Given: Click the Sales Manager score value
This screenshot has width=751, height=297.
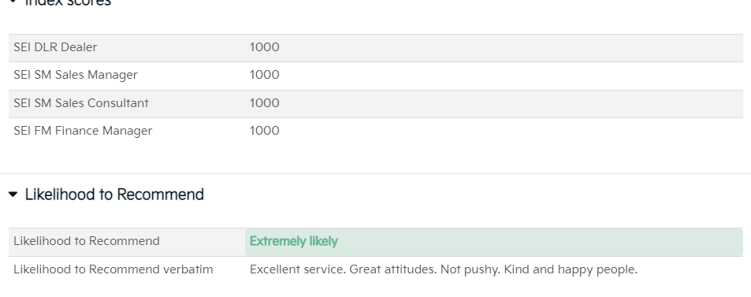Looking at the screenshot, I should tap(264, 75).
